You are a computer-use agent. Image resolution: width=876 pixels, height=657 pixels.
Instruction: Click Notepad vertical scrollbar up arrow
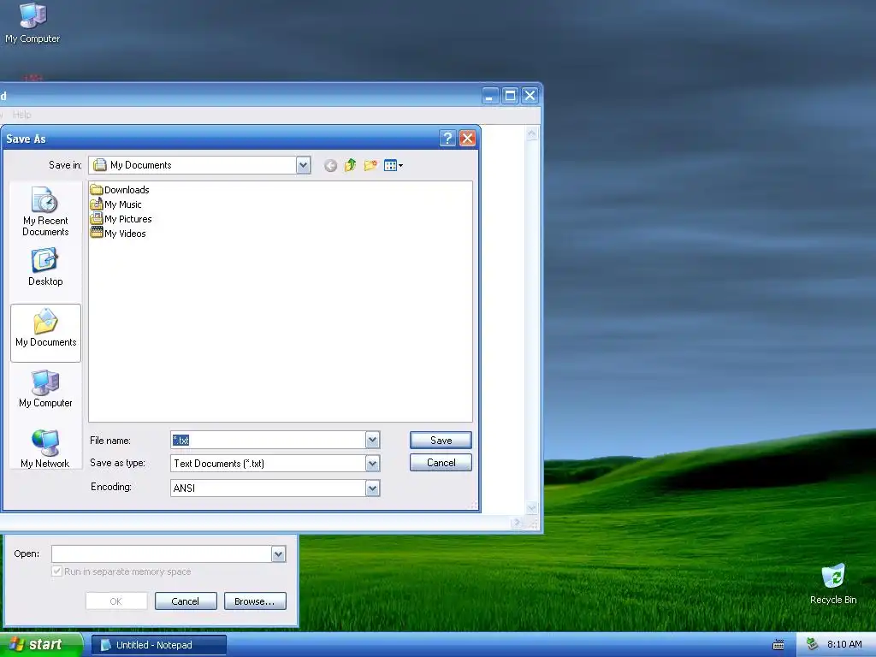coord(532,133)
